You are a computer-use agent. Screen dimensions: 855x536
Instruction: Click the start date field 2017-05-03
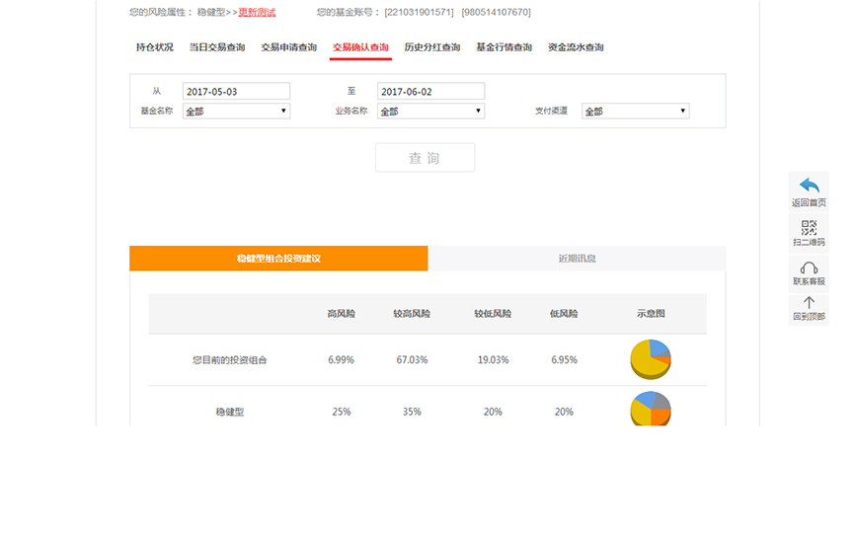pos(236,92)
